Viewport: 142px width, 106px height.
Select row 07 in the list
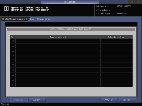click(x=71, y=70)
